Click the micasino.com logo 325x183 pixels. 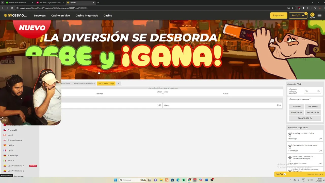pos(15,16)
